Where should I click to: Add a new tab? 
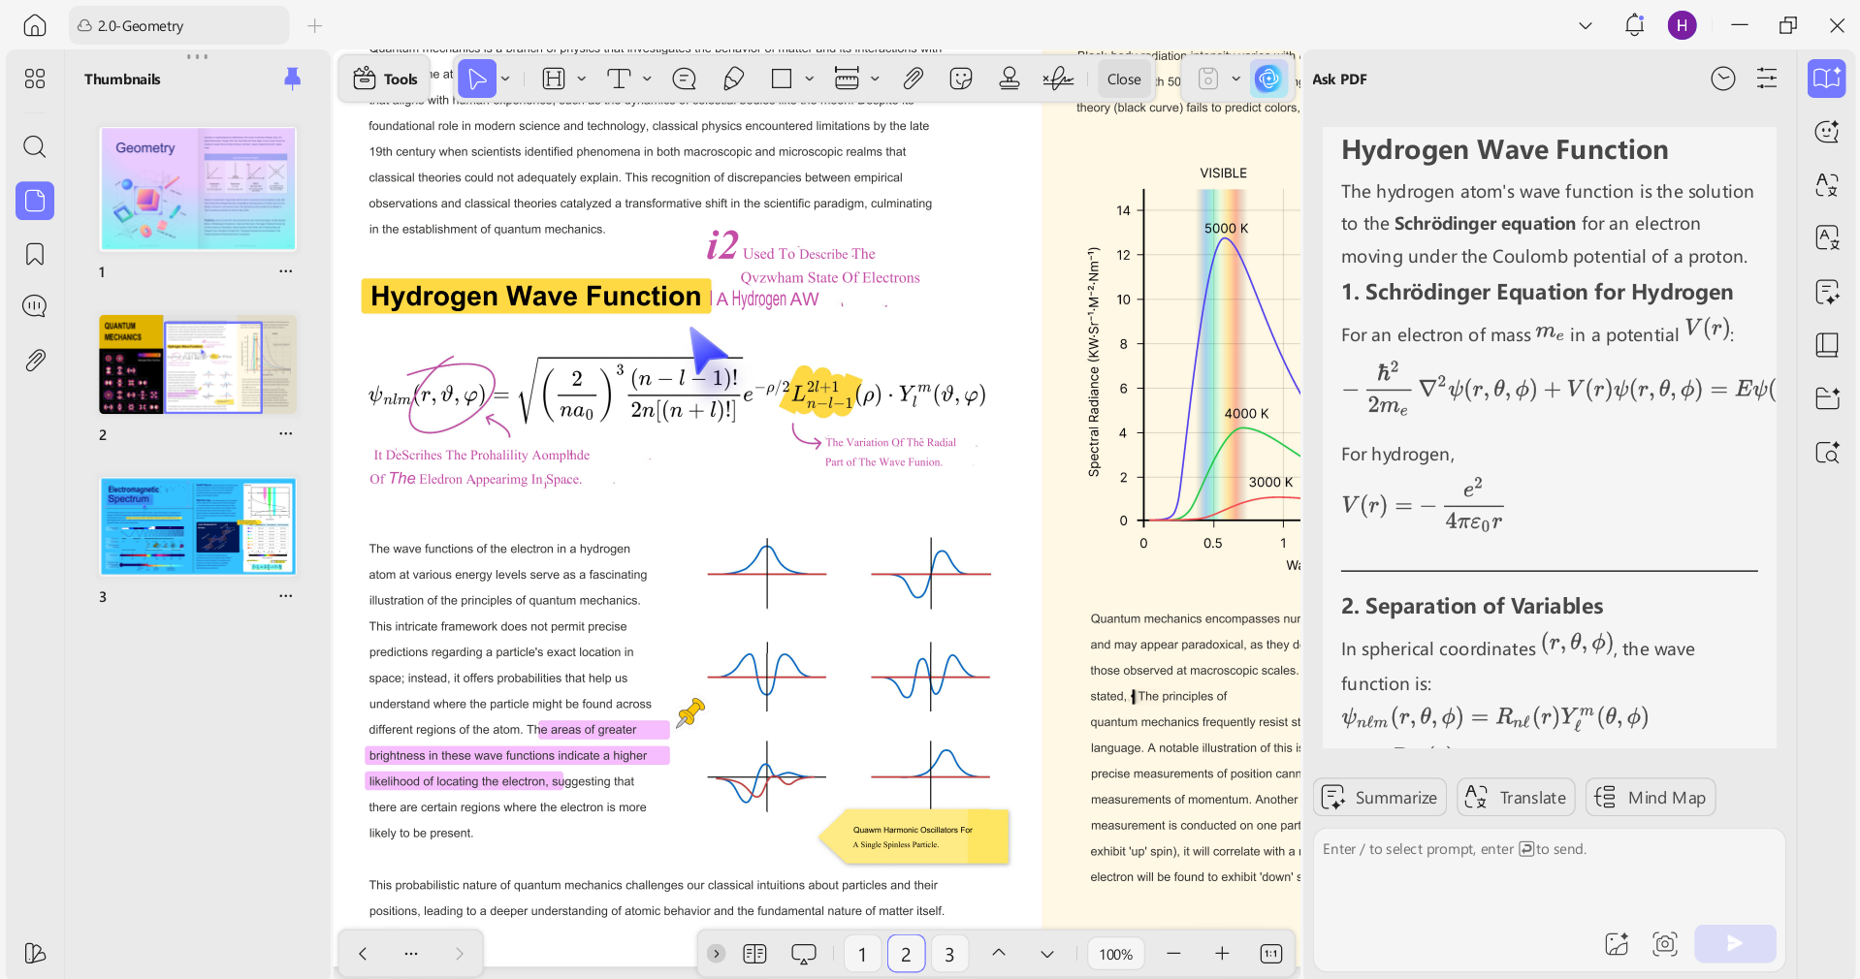(314, 26)
